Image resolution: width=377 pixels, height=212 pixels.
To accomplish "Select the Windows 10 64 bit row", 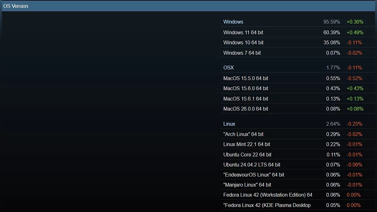I will click(x=298, y=42).
